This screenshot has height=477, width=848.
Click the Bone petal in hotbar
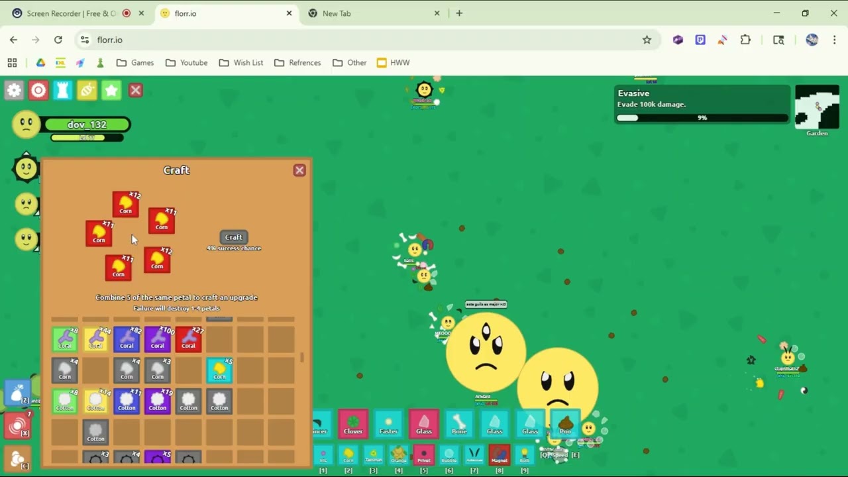pos(459,424)
